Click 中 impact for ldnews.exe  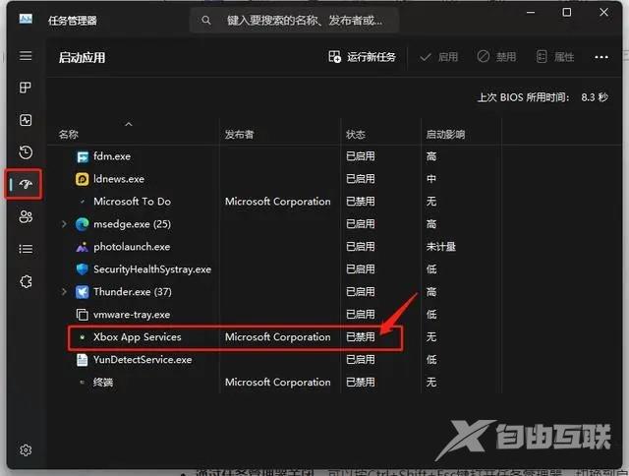431,179
